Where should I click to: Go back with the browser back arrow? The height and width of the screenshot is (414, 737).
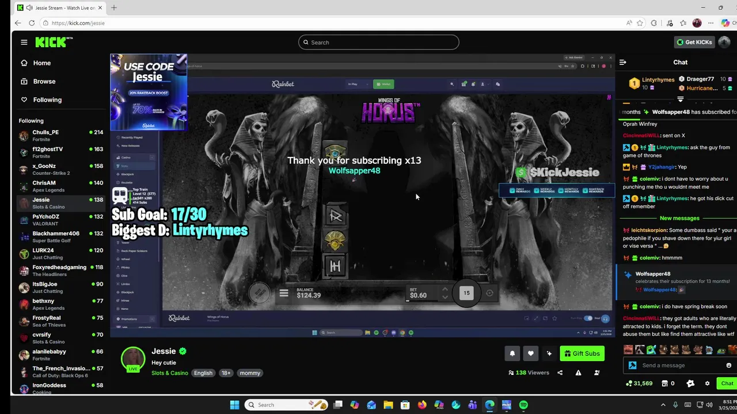point(18,23)
